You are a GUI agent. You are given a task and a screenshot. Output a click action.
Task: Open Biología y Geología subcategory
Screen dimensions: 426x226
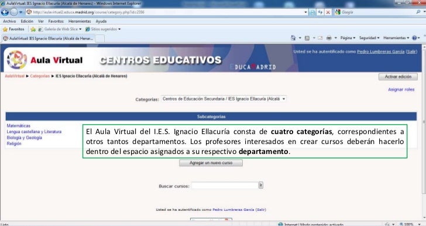pyautogui.click(x=24, y=138)
